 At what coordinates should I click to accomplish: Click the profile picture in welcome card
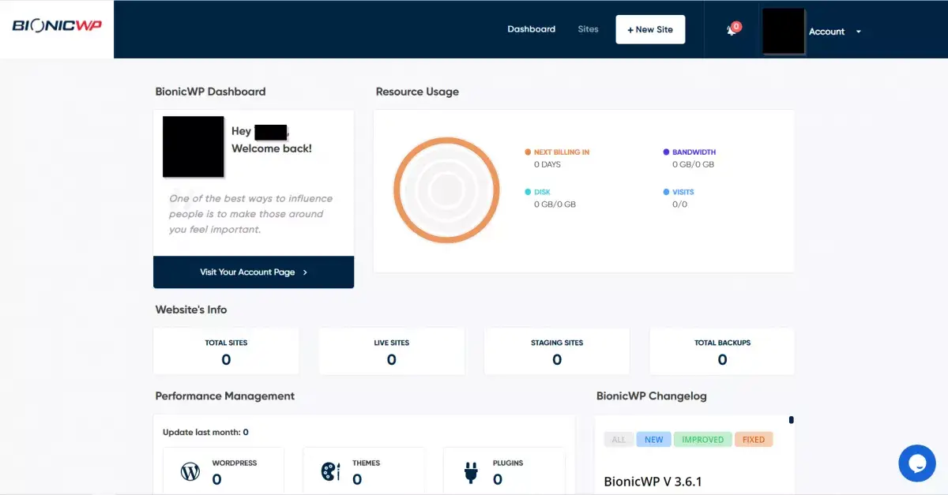coord(194,147)
